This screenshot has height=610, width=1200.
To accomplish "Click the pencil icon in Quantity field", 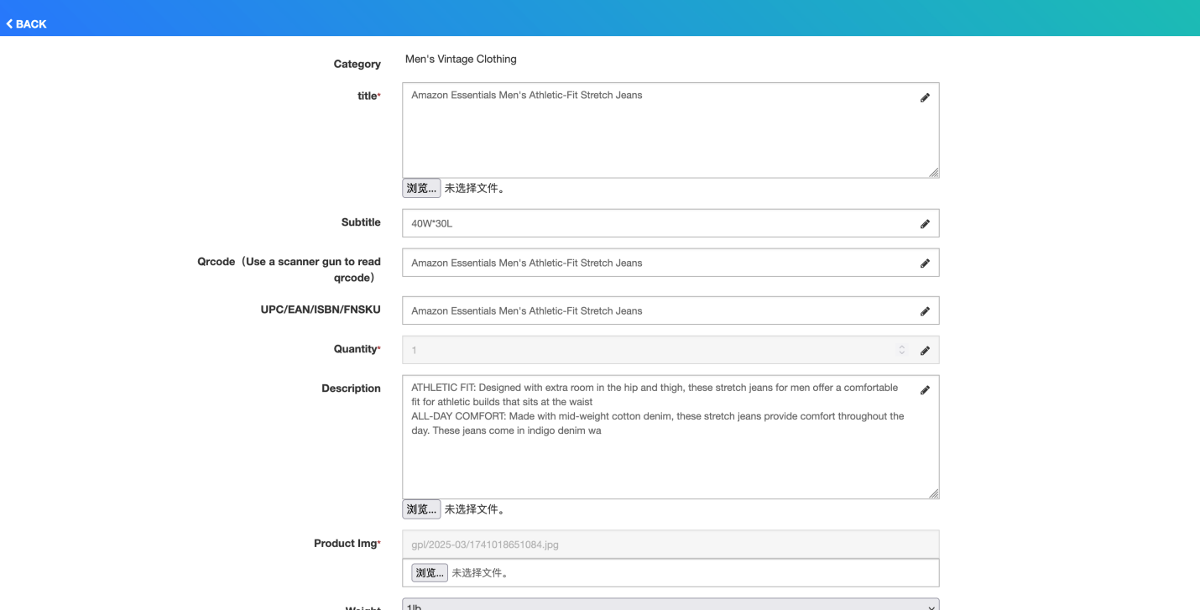I will tap(925, 351).
